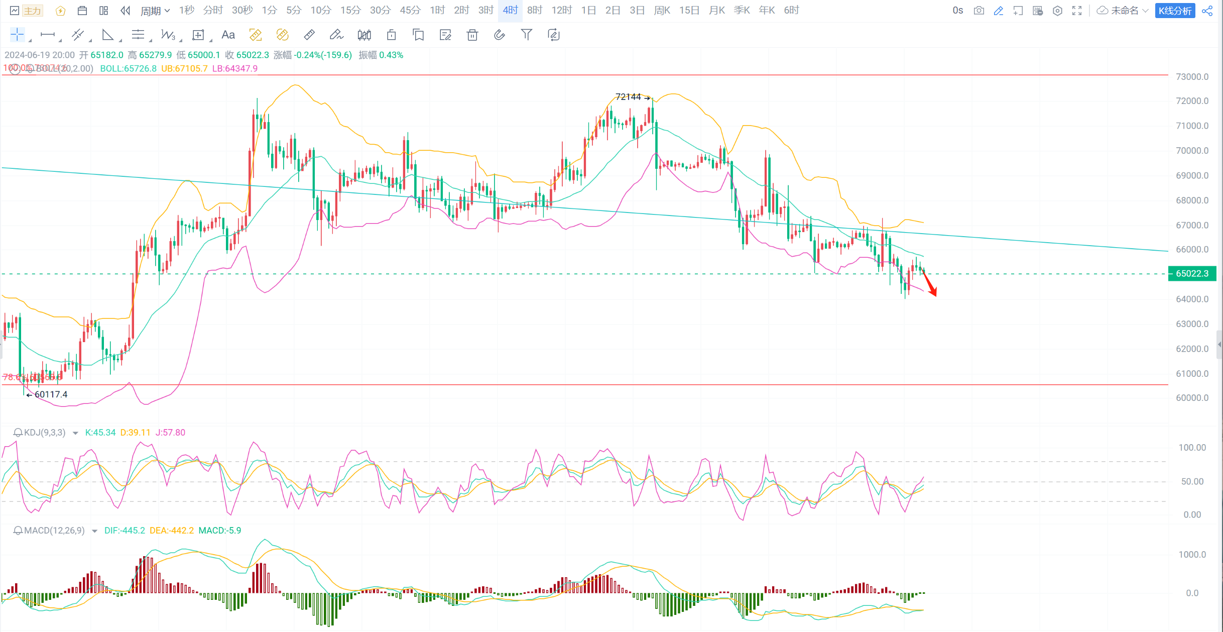Toggle the 主力 main contract tag
This screenshot has height=632, width=1223.
(x=33, y=11)
